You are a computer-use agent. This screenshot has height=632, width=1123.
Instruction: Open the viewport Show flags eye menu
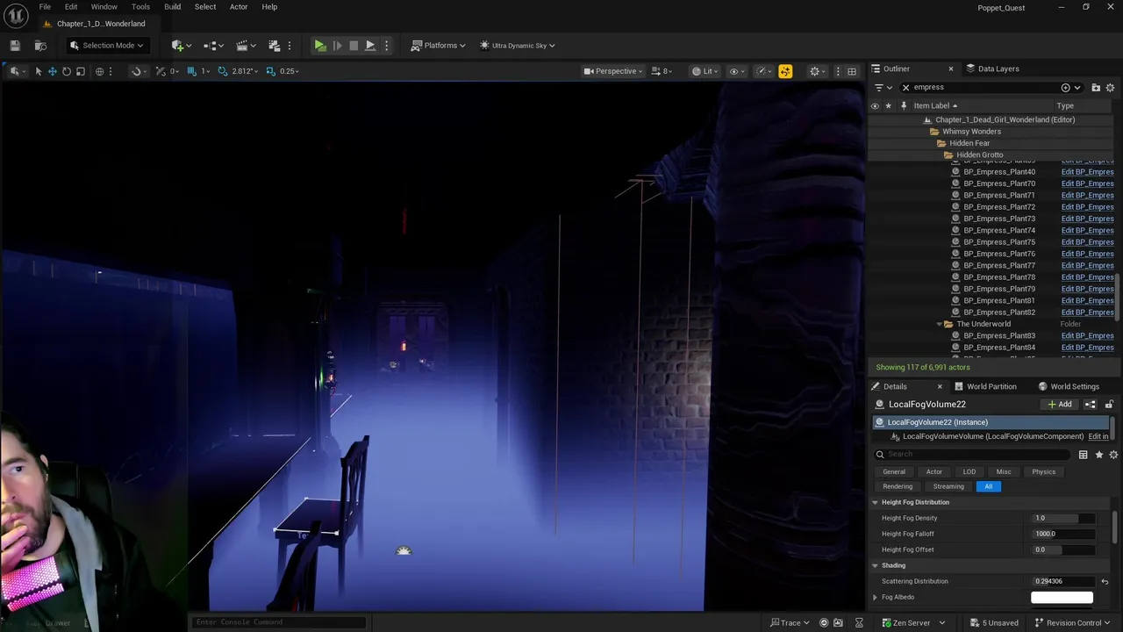click(737, 71)
